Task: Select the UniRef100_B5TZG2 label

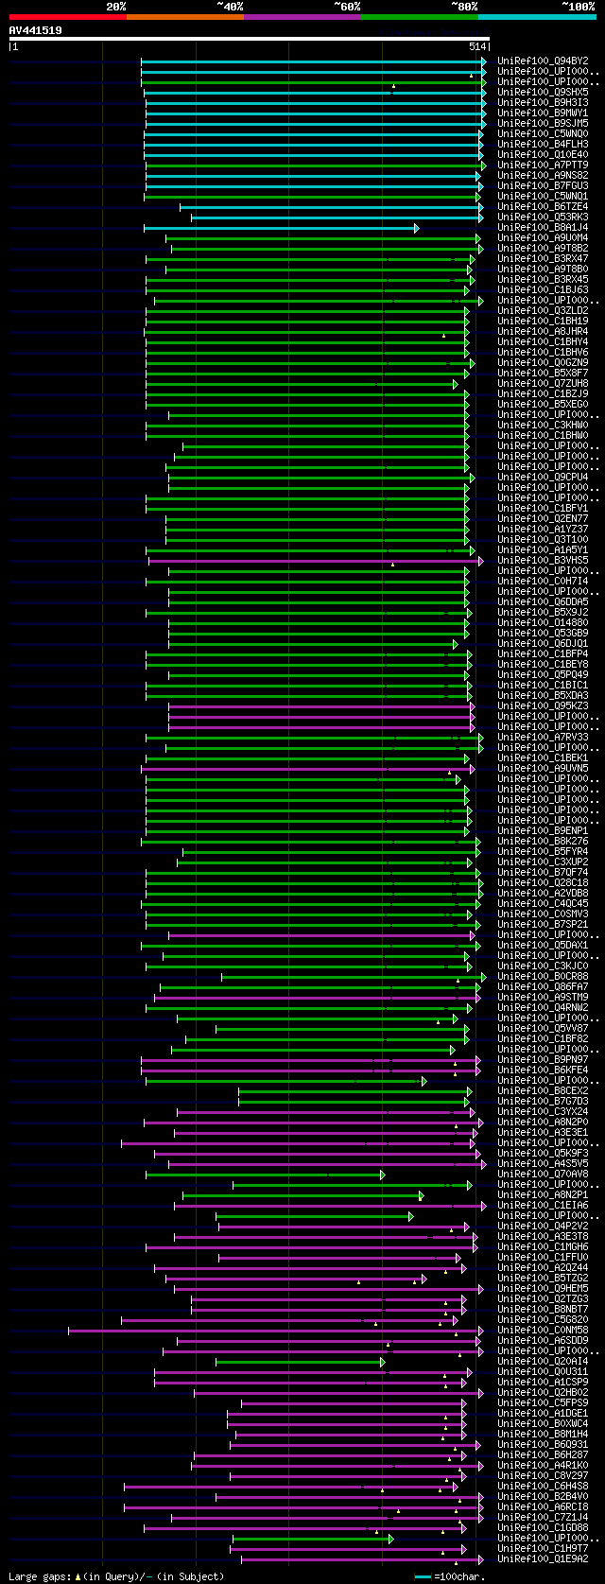Action: (x=543, y=1278)
